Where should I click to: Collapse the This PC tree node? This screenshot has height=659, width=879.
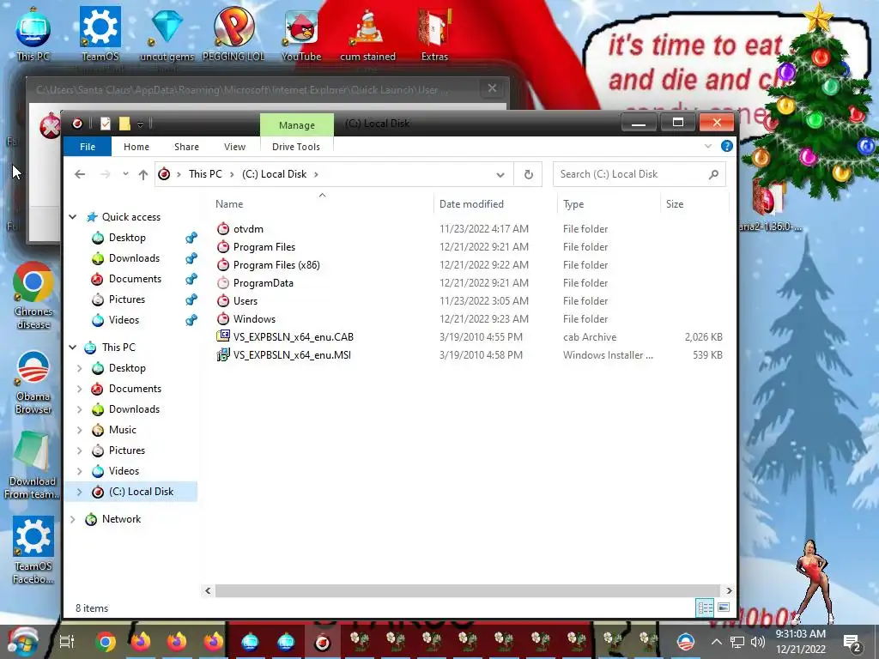pyautogui.click(x=73, y=348)
